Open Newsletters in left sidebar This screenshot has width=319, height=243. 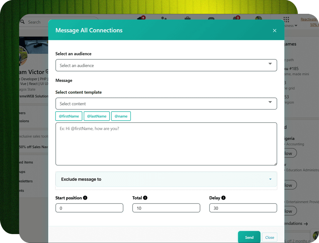(26, 181)
